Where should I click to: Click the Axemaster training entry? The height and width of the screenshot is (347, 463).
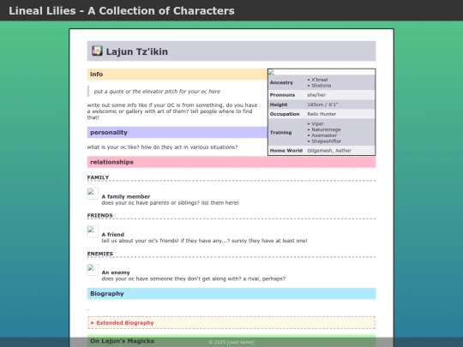[324, 135]
